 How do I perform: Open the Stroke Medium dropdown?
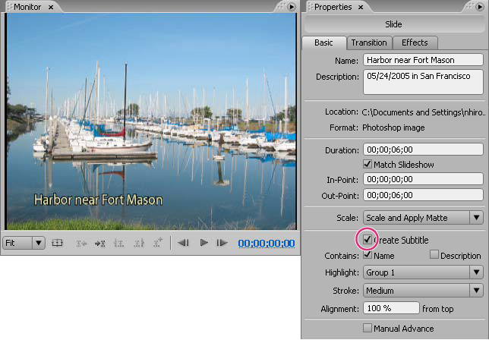coord(423,291)
